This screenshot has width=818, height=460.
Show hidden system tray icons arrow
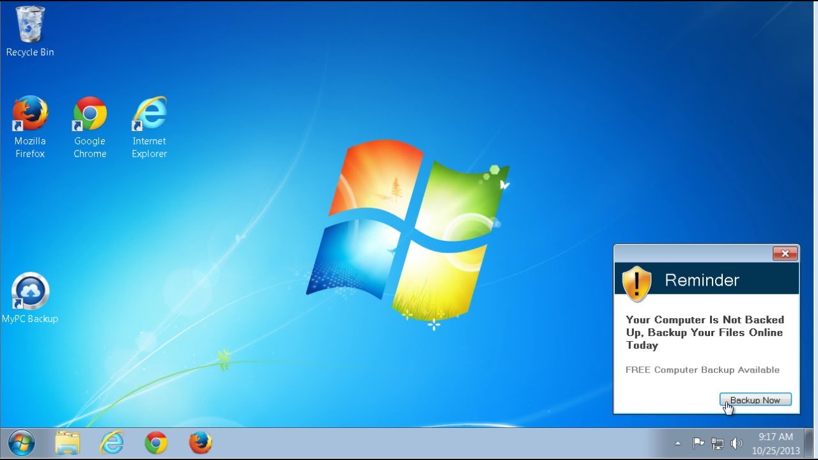point(677,443)
